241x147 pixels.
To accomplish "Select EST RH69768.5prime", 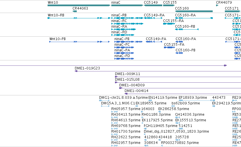I will point(114,129).
